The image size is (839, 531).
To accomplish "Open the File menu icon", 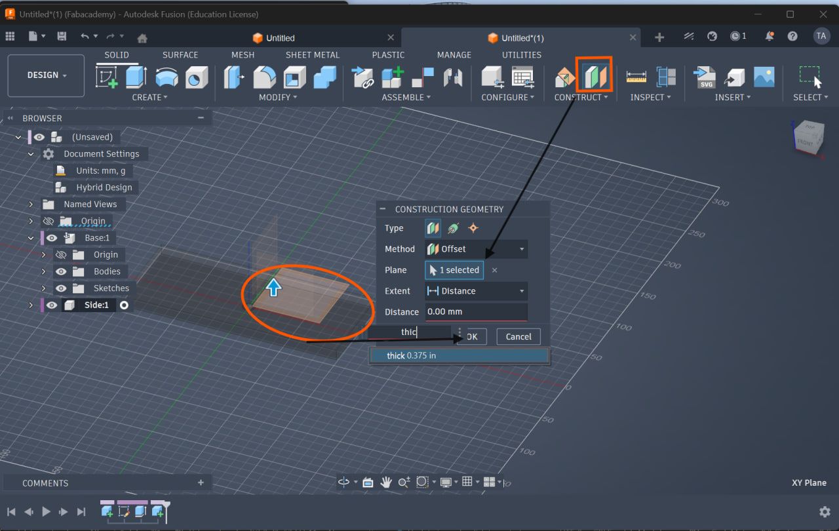I will coord(33,37).
